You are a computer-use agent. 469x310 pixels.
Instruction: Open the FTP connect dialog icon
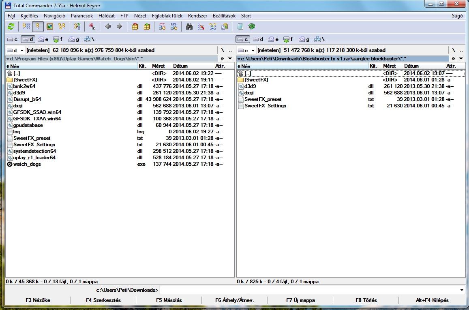[x=162, y=27]
